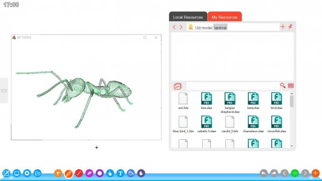Navigate forward in resource folder
The height and width of the screenshot is (181, 322).
pos(181,27)
